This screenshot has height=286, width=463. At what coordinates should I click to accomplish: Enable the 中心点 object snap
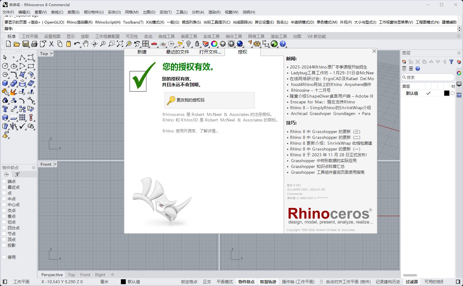pos(4,205)
